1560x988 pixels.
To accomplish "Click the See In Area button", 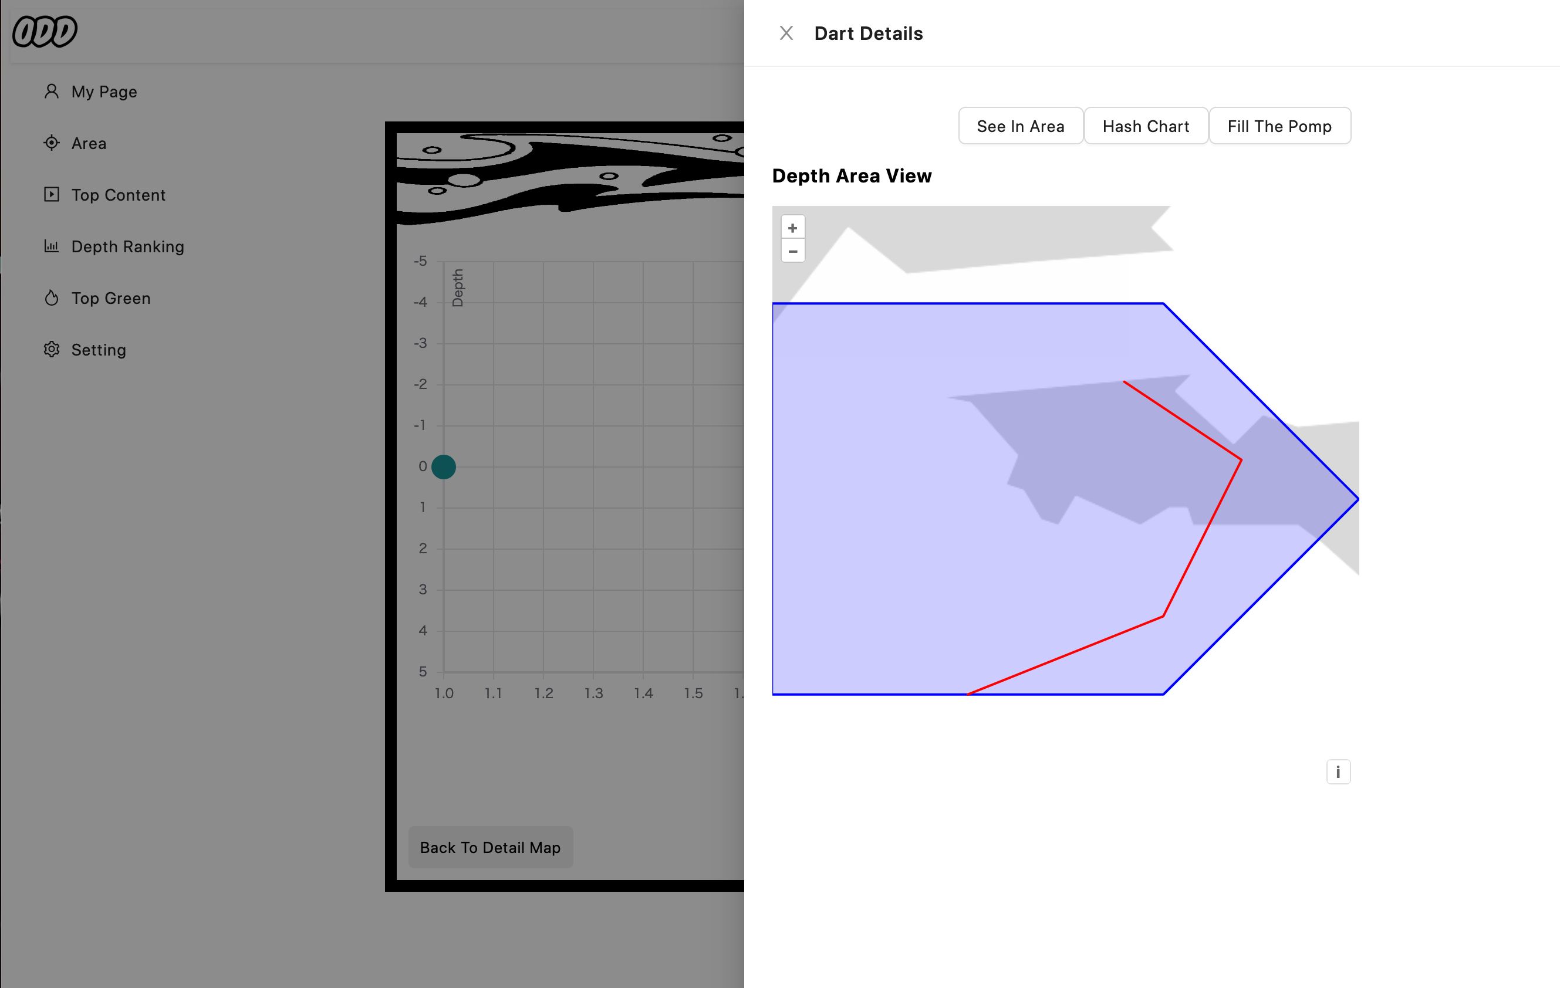I will [1021, 125].
